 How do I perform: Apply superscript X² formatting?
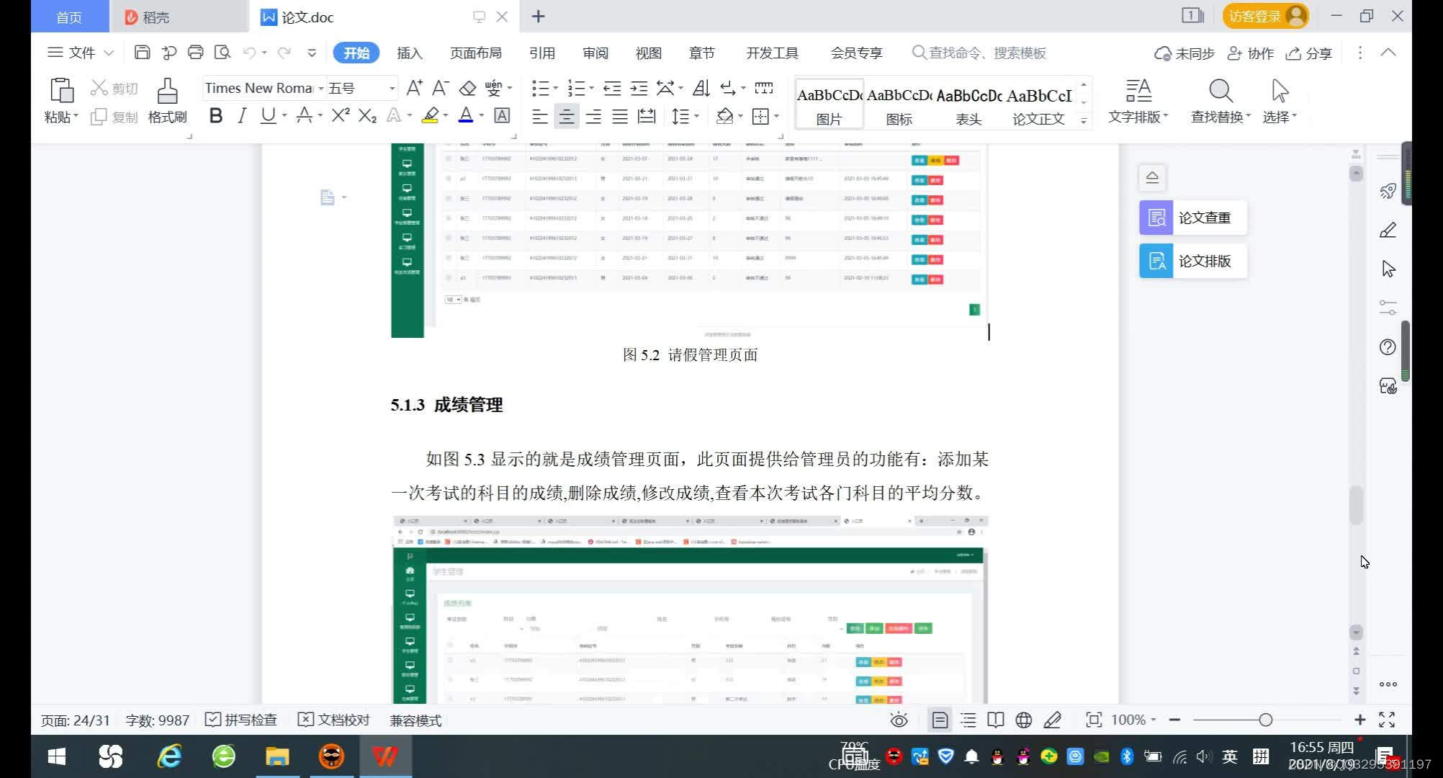(x=341, y=115)
